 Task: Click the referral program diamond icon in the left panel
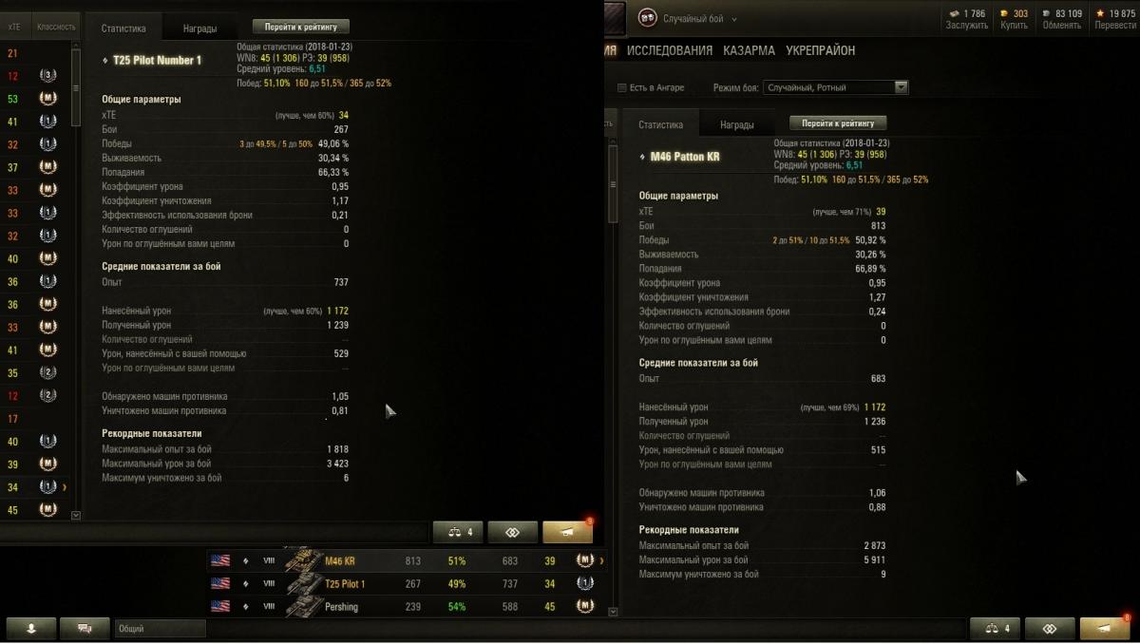point(511,532)
